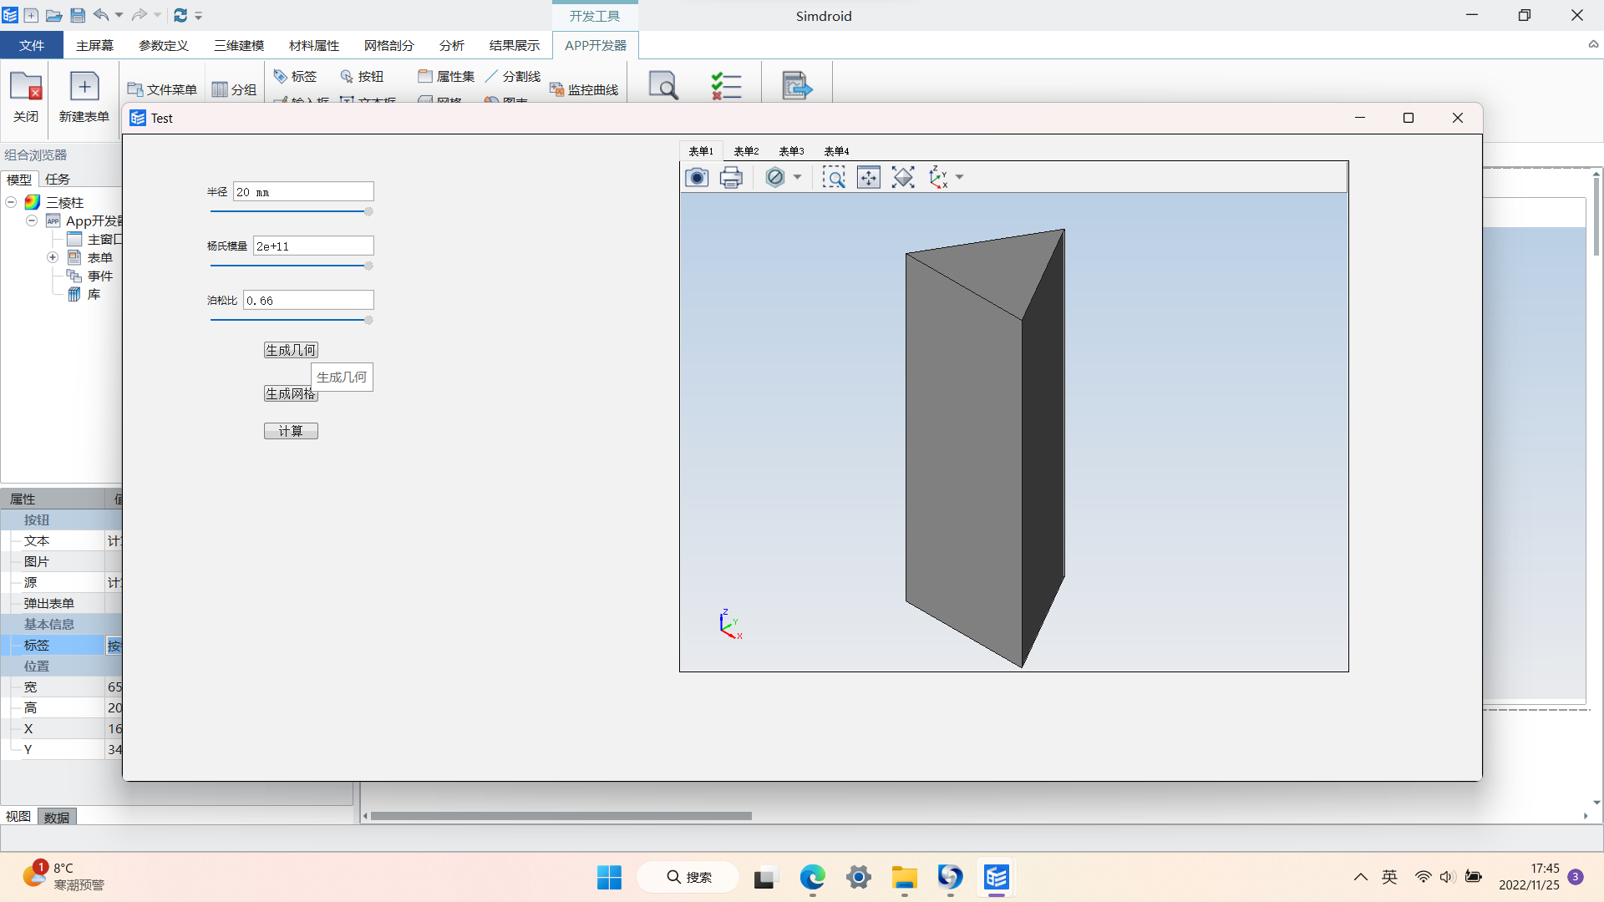This screenshot has height=902, width=1604.
Task: Switch to the 主屏幕 ribbon tab
Action: pyautogui.click(x=94, y=45)
